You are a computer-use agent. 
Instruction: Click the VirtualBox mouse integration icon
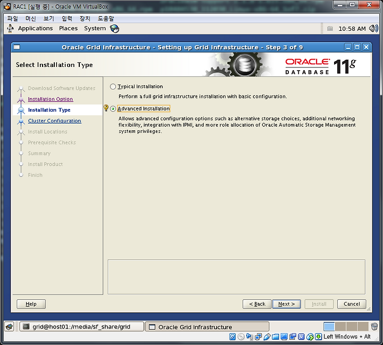tap(310, 336)
